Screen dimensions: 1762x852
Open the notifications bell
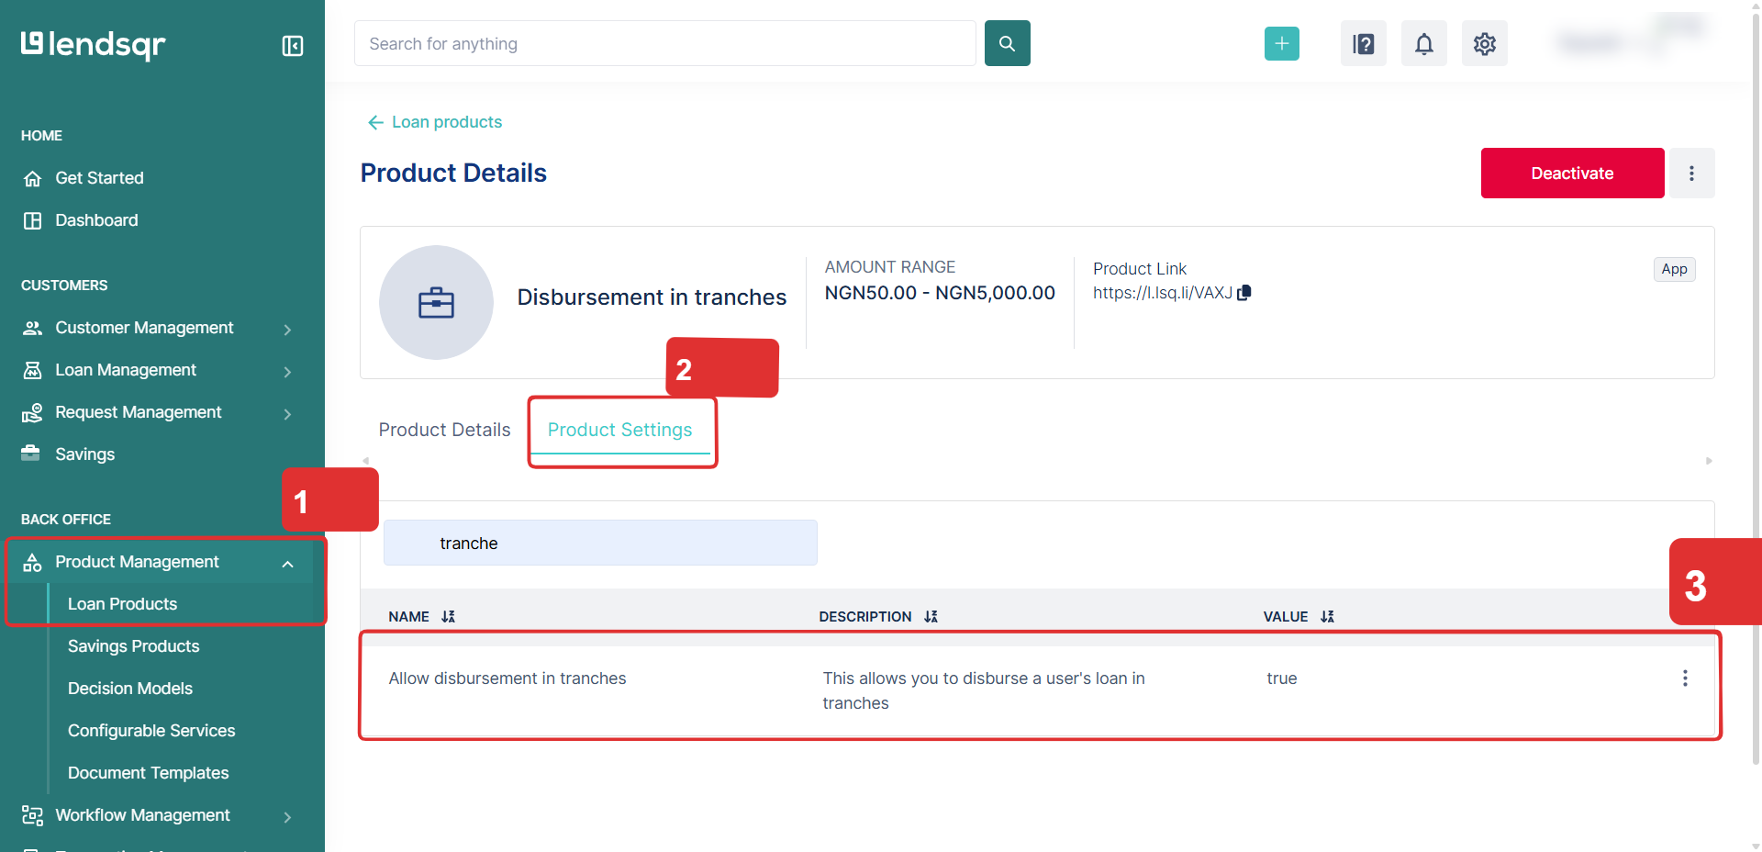(1423, 43)
